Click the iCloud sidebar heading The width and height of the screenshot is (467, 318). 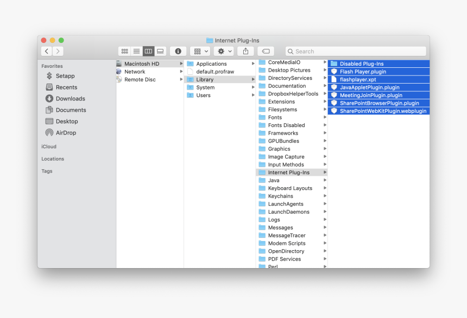pos(49,147)
